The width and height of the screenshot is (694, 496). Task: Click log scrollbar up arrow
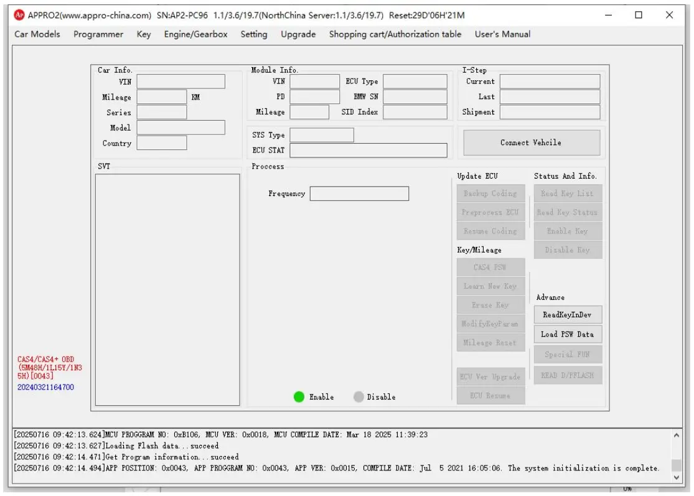click(677, 436)
